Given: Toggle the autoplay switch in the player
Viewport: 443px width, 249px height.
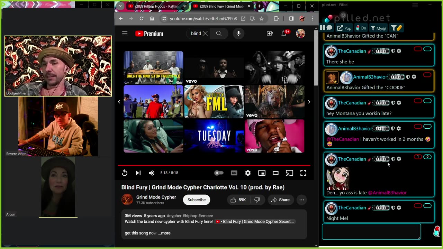Looking at the screenshot, I should 219,173.
